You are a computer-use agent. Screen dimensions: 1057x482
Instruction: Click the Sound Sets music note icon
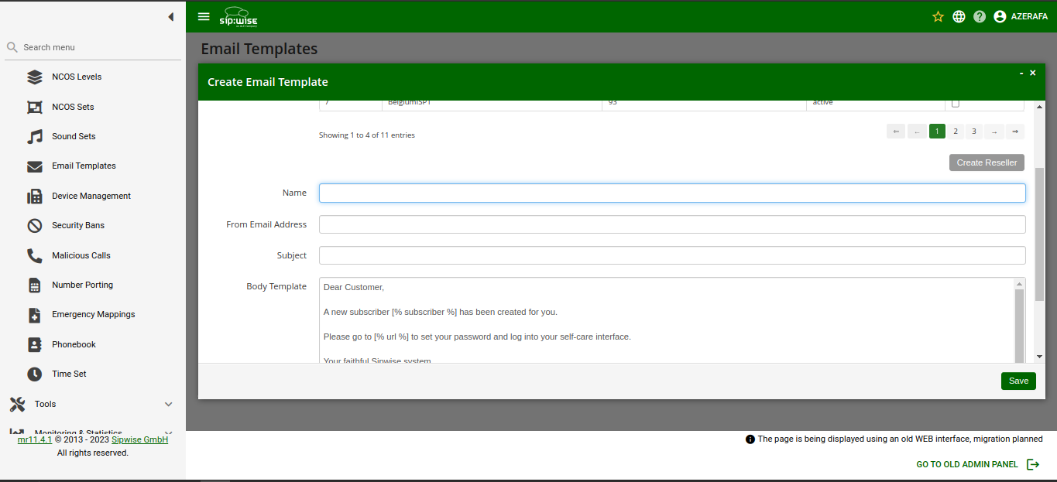click(x=34, y=135)
